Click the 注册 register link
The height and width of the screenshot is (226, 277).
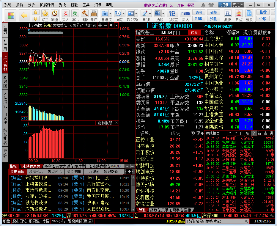(180, 5)
